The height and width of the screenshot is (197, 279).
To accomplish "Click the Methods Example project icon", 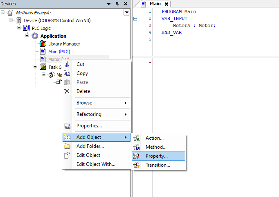I will pos(10,12).
